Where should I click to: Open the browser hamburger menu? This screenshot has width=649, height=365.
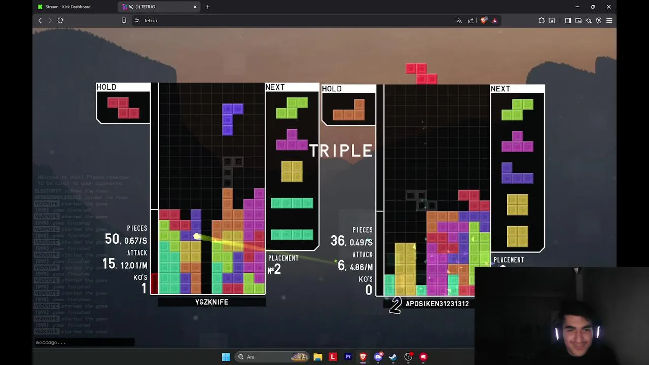point(609,20)
